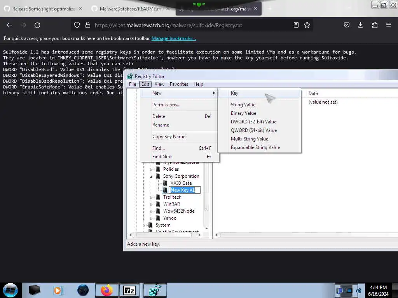
Task: Choose Copy Key Name menu entry
Action: tap(179, 137)
